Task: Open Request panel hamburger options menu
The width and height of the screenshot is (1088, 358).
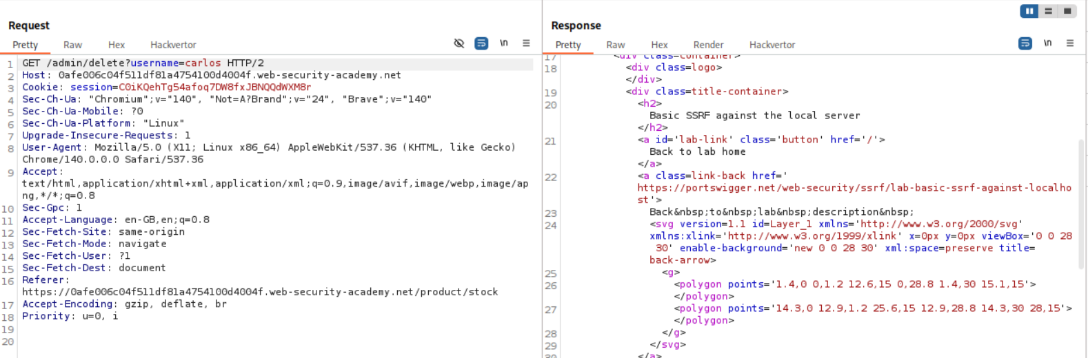Action: pyautogui.click(x=526, y=43)
